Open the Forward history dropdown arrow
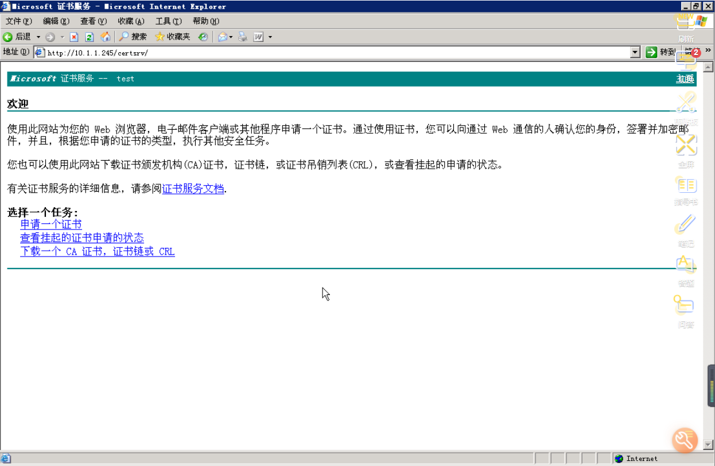This screenshot has width=715, height=466. [62, 37]
